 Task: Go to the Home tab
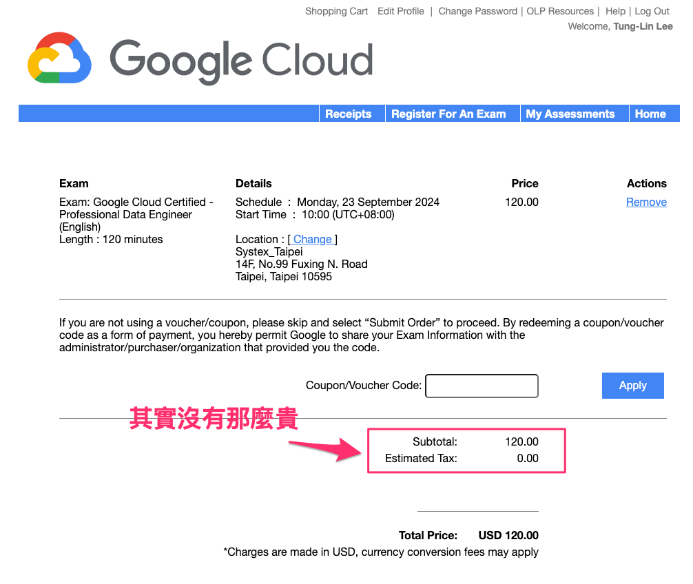[x=650, y=114]
